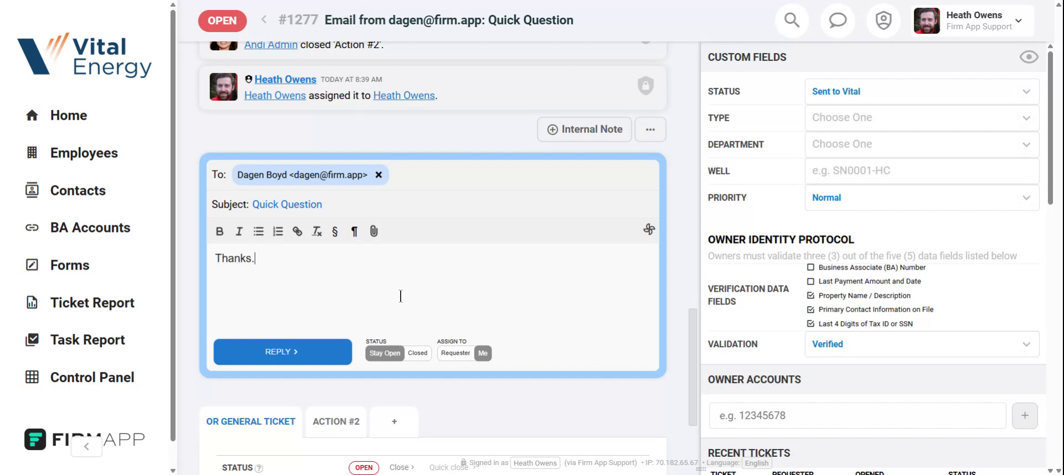
Task: Click the shield user icon in header
Action: point(883,21)
